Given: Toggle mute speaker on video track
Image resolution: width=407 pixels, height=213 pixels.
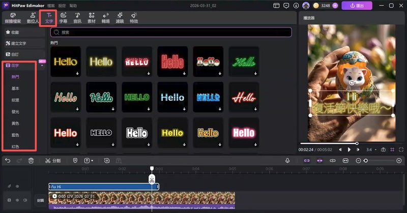Looking at the screenshot, I should (x=25, y=200).
